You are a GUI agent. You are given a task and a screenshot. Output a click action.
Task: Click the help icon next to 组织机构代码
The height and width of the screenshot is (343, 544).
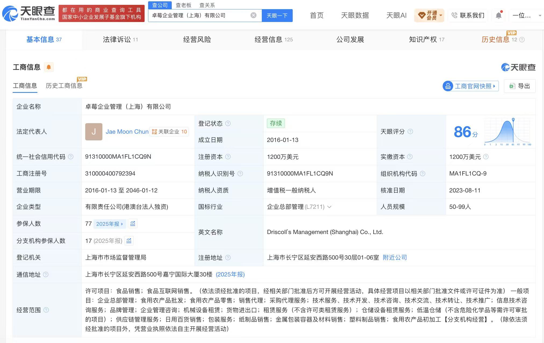coord(423,174)
